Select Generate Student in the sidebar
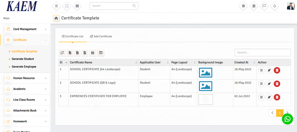Screen dimensions: 297x132 tap(23, 59)
